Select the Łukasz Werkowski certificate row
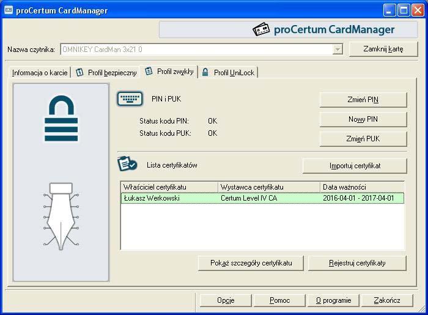This screenshot has width=428, height=315. pyautogui.click(x=262, y=198)
